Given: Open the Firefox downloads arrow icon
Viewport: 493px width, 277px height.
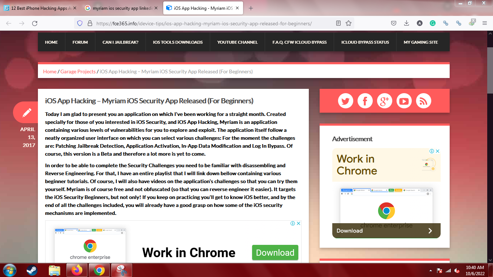Looking at the screenshot, I should click(x=406, y=23).
